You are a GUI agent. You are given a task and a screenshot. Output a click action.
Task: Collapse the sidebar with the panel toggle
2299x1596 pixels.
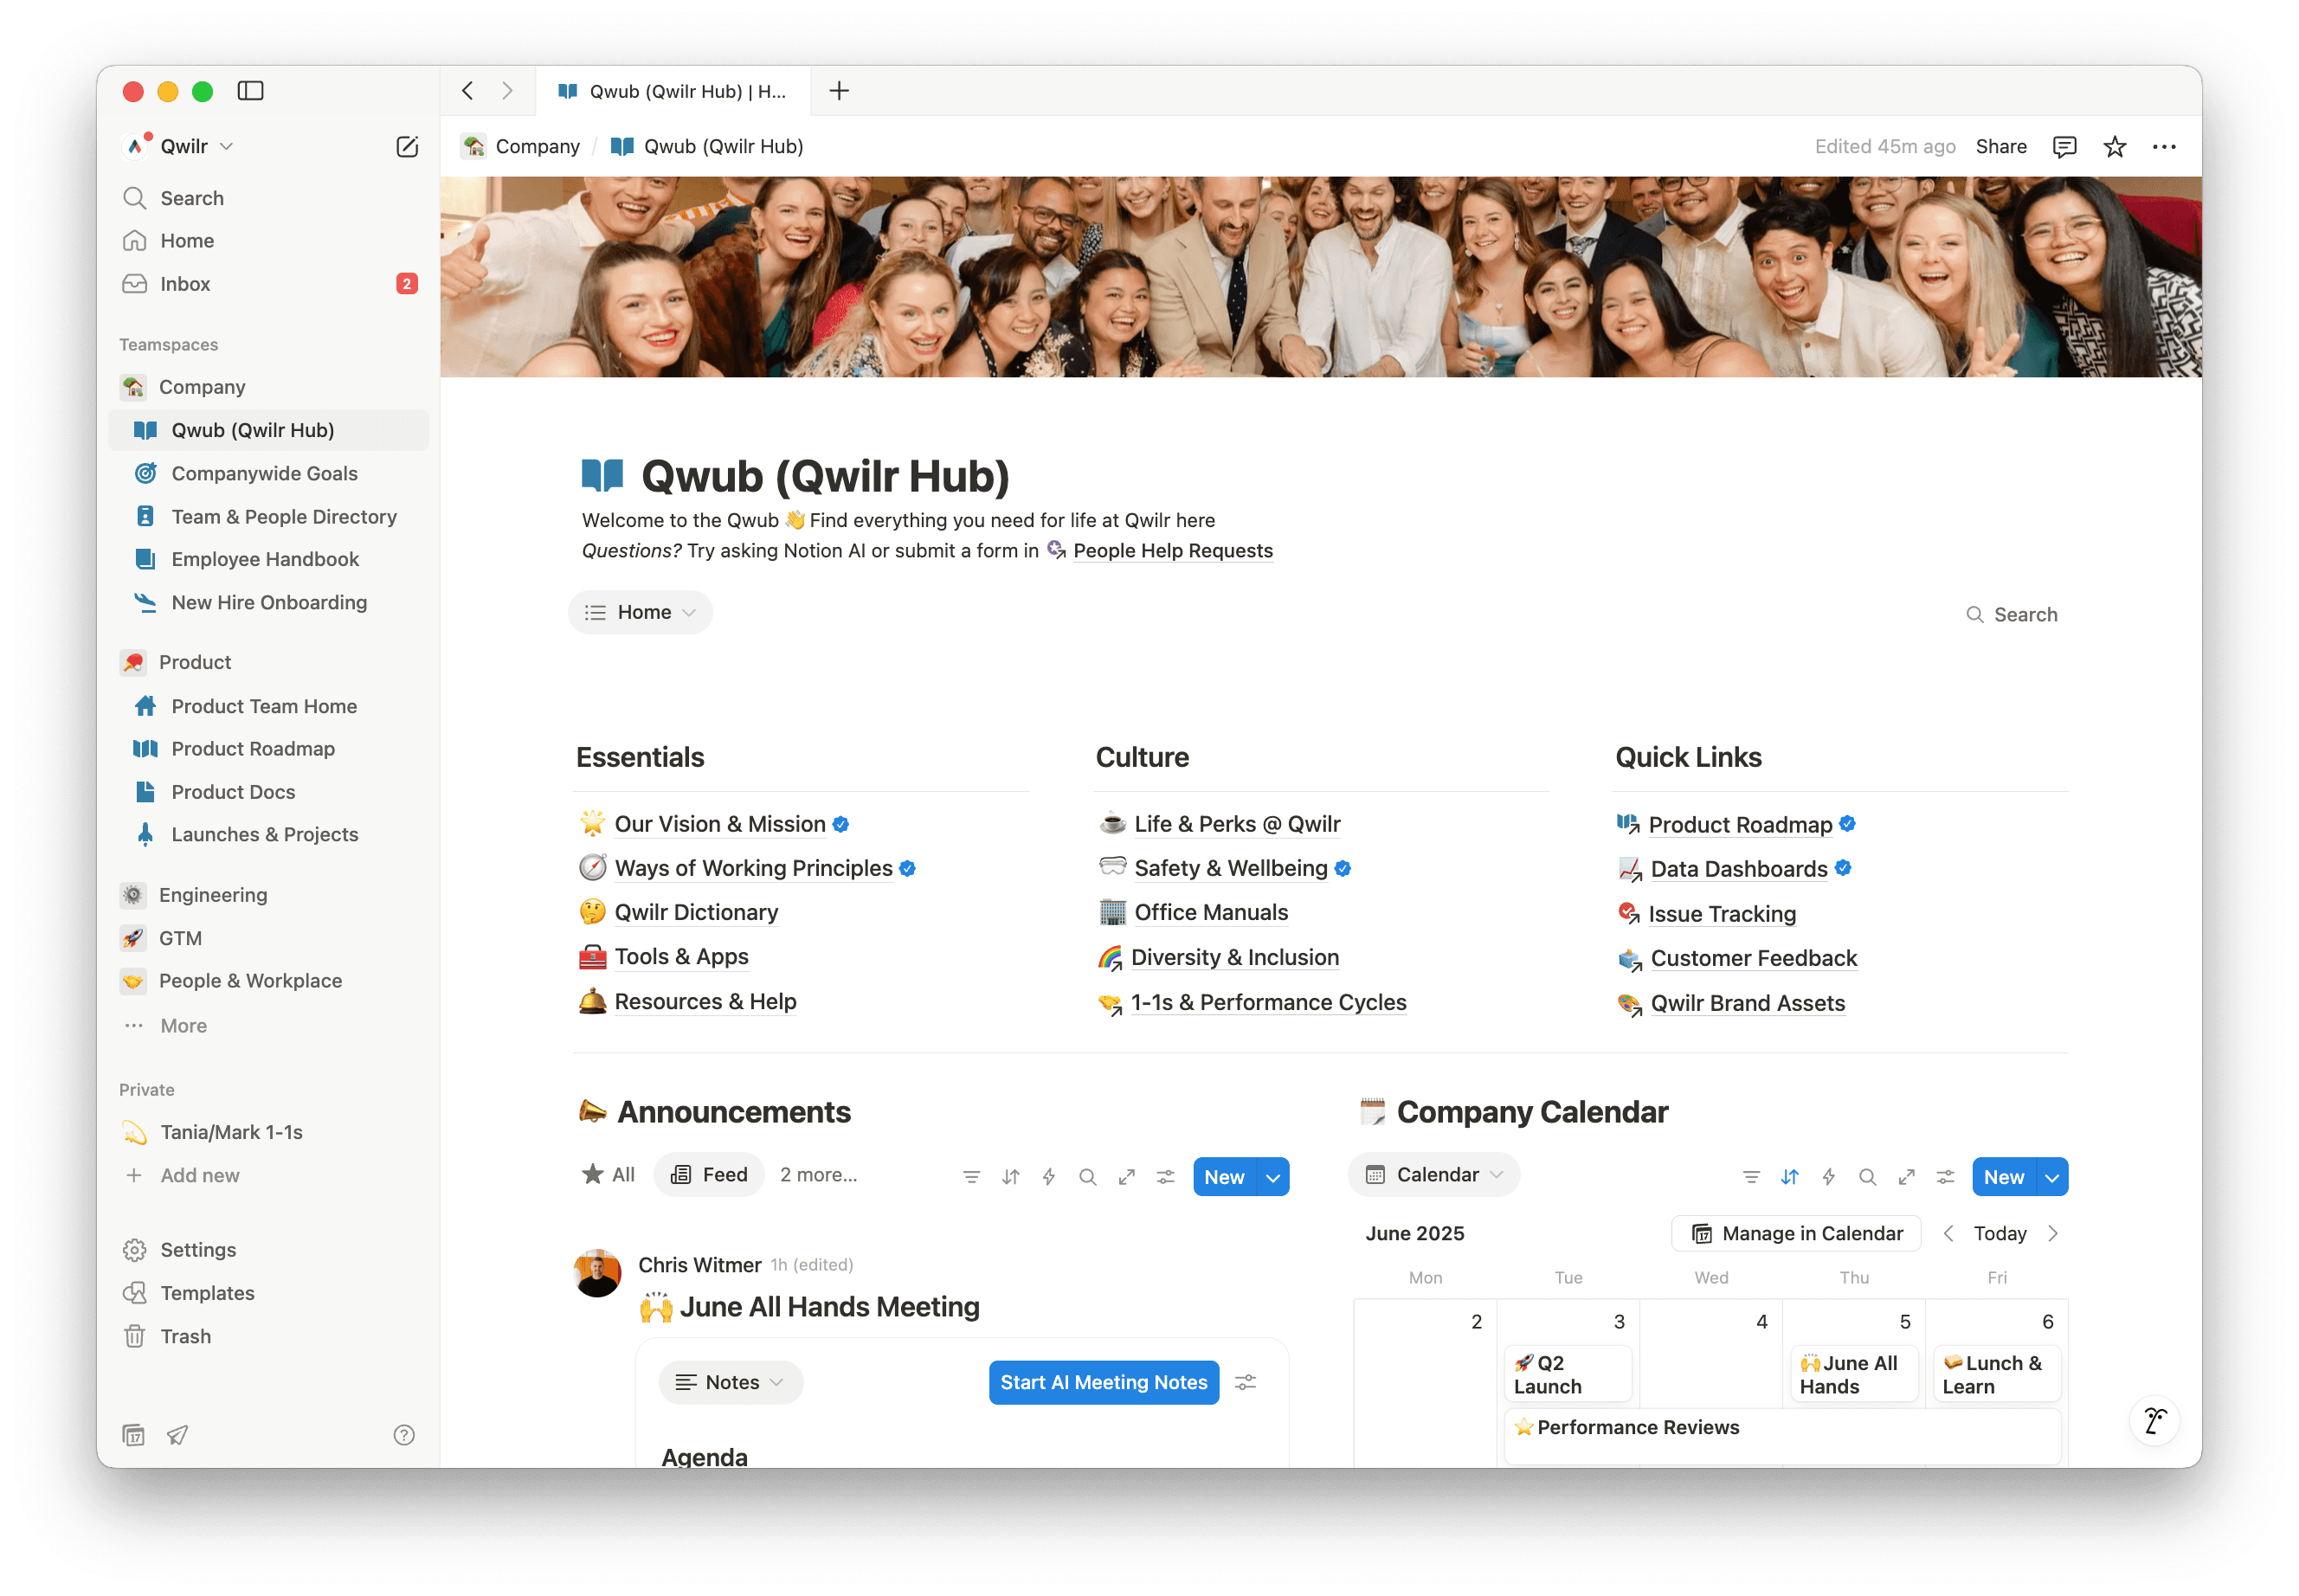click(250, 91)
